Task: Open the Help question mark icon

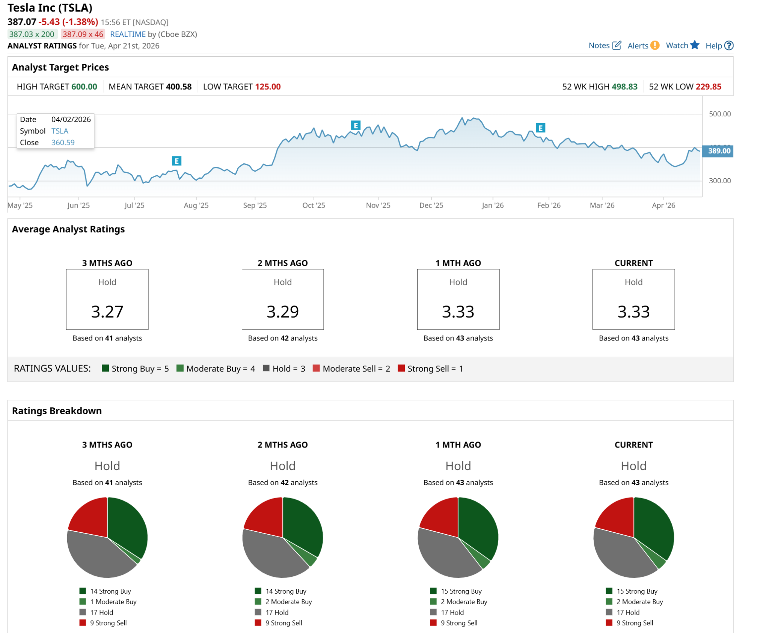Action: (x=729, y=45)
